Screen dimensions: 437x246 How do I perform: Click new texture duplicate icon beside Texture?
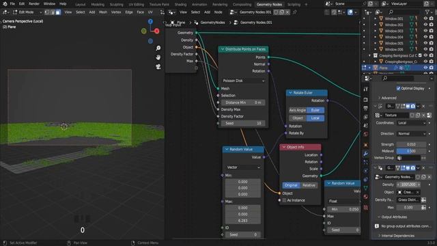coord(418,115)
